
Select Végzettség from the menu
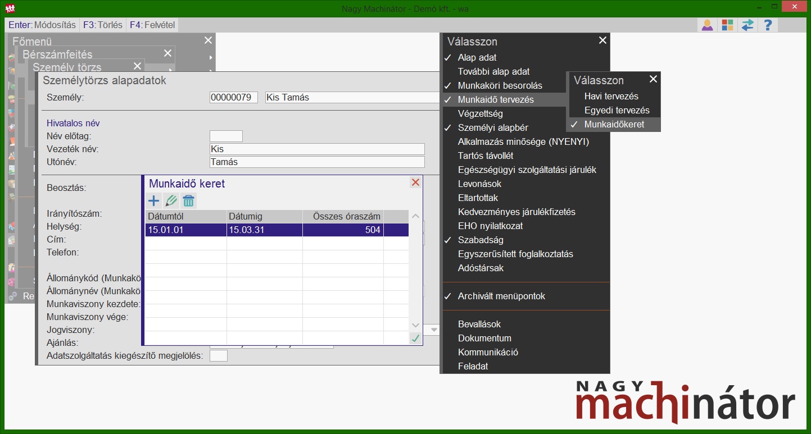[504, 113]
